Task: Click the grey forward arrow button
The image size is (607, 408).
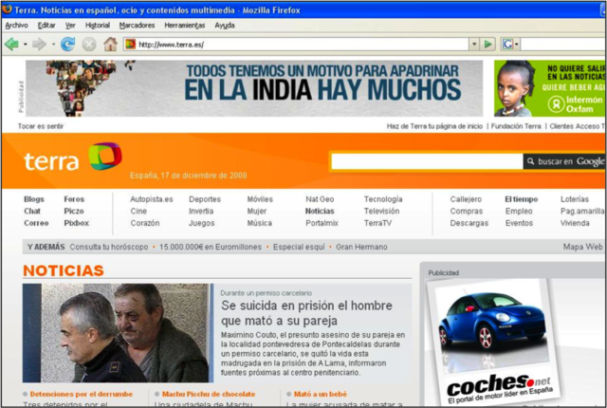Action: [x=39, y=45]
